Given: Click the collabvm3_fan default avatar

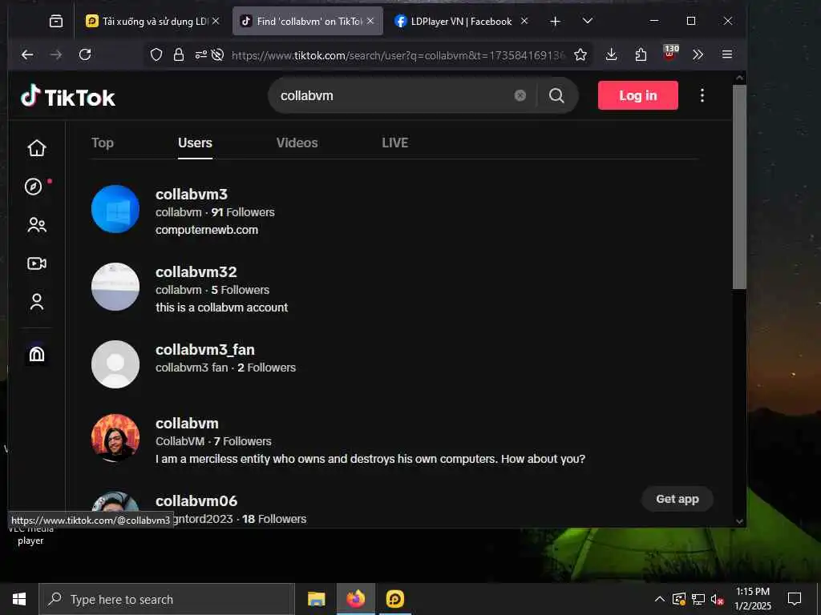Looking at the screenshot, I should pyautogui.click(x=115, y=364).
